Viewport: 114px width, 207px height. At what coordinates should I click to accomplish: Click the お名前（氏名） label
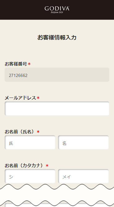pyautogui.click(x=20, y=132)
